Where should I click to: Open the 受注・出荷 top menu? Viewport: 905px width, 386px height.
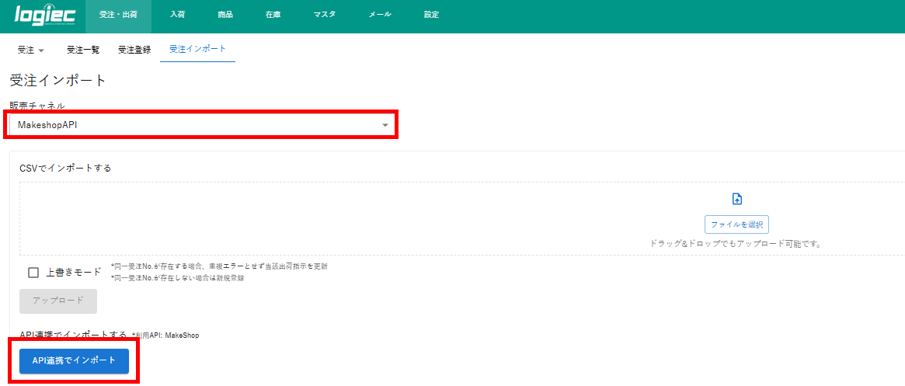(x=118, y=15)
